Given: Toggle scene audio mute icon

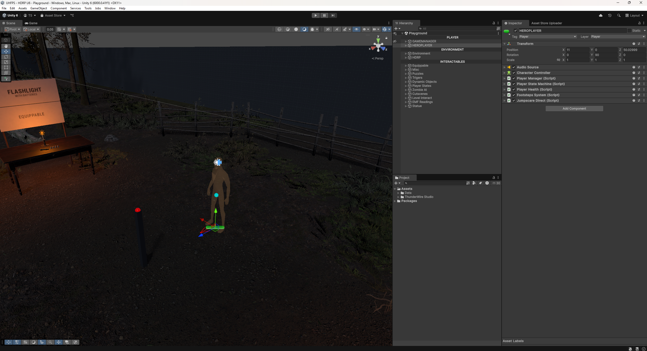Looking at the screenshot, I should pos(337,29).
